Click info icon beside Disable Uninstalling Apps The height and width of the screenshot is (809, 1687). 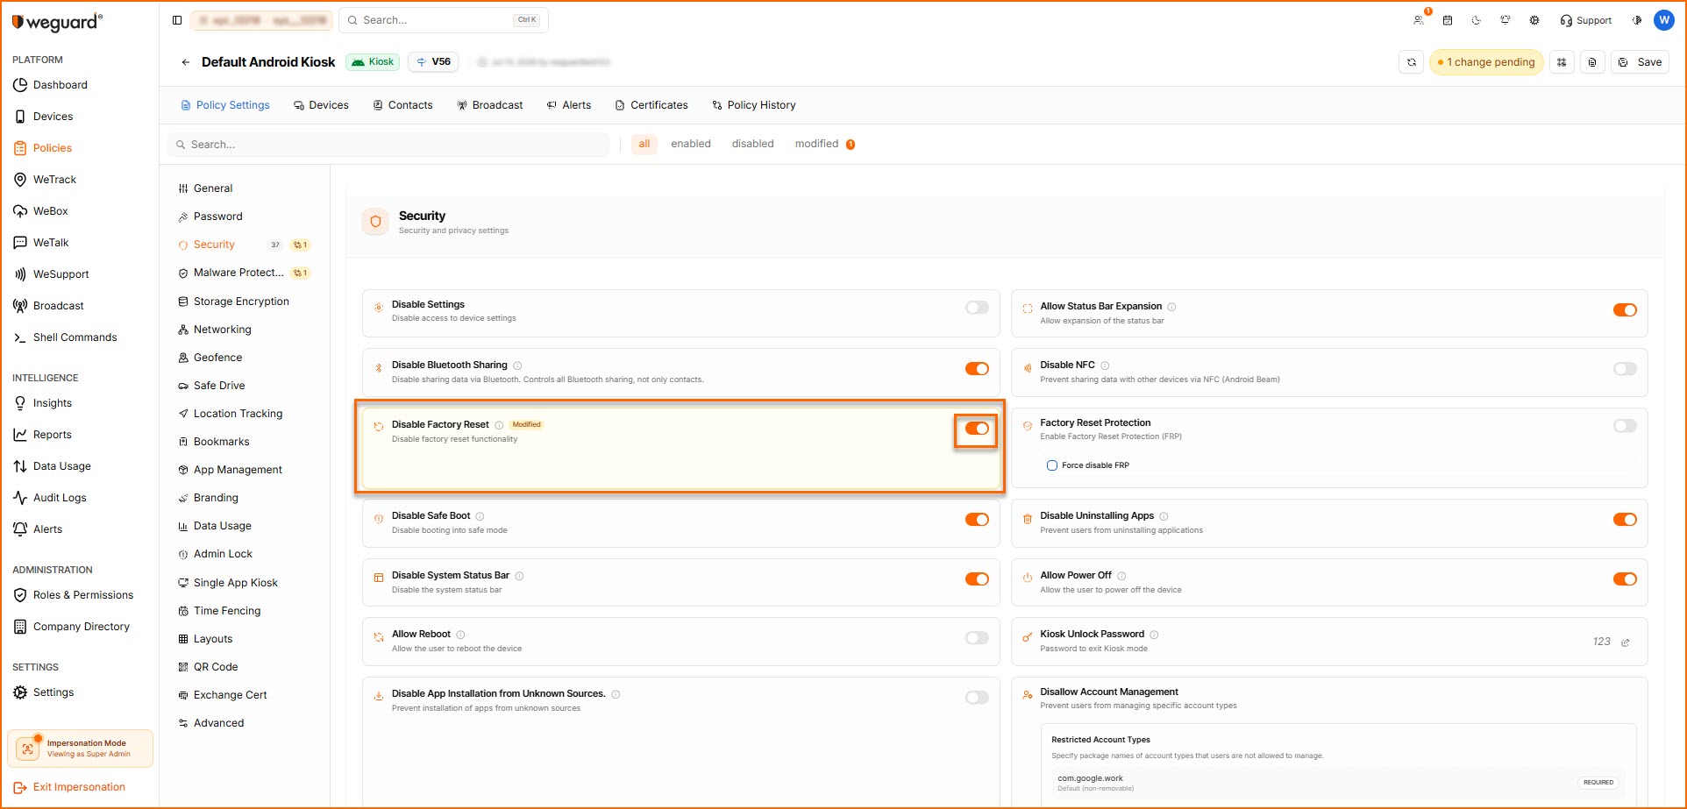tap(1164, 516)
